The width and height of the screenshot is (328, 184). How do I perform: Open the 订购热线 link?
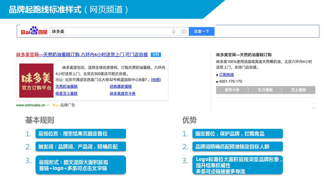[x=226, y=75]
